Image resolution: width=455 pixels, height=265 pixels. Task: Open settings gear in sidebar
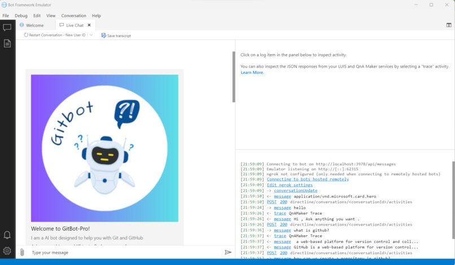(x=7, y=251)
